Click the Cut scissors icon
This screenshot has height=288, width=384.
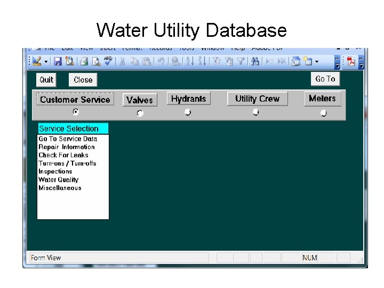tap(122, 61)
